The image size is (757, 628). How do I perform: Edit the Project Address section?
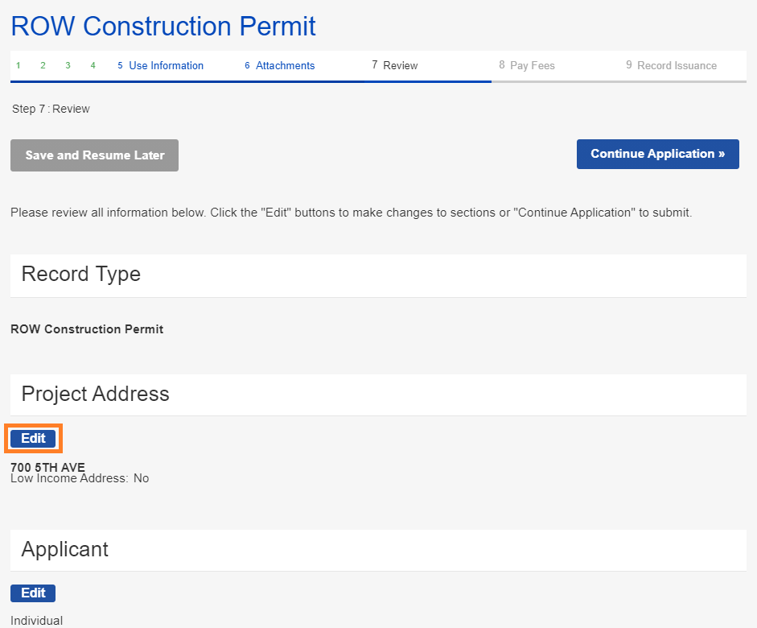point(33,439)
